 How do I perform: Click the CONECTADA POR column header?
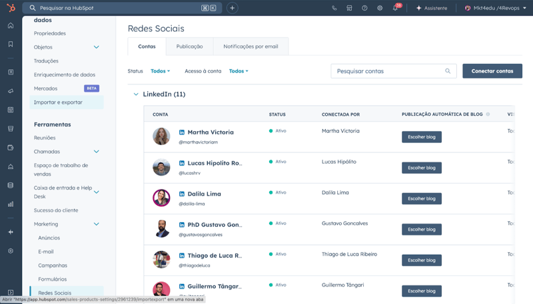tap(340, 114)
